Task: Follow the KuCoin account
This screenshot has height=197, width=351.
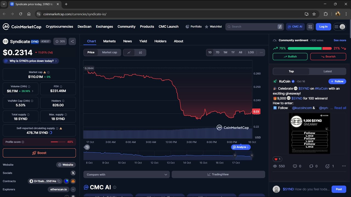Action: 337,81
